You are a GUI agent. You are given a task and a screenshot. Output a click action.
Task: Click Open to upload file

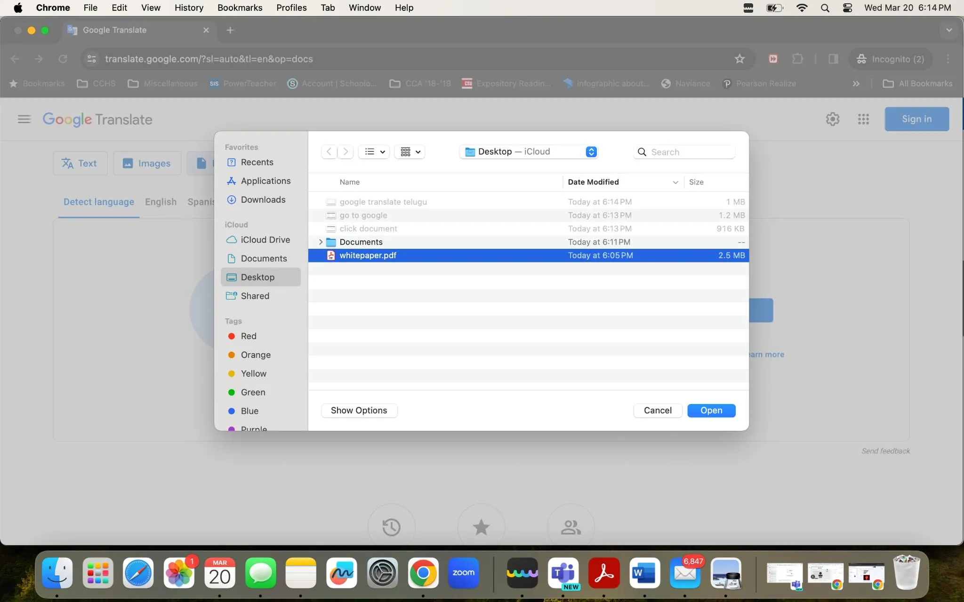711,411
